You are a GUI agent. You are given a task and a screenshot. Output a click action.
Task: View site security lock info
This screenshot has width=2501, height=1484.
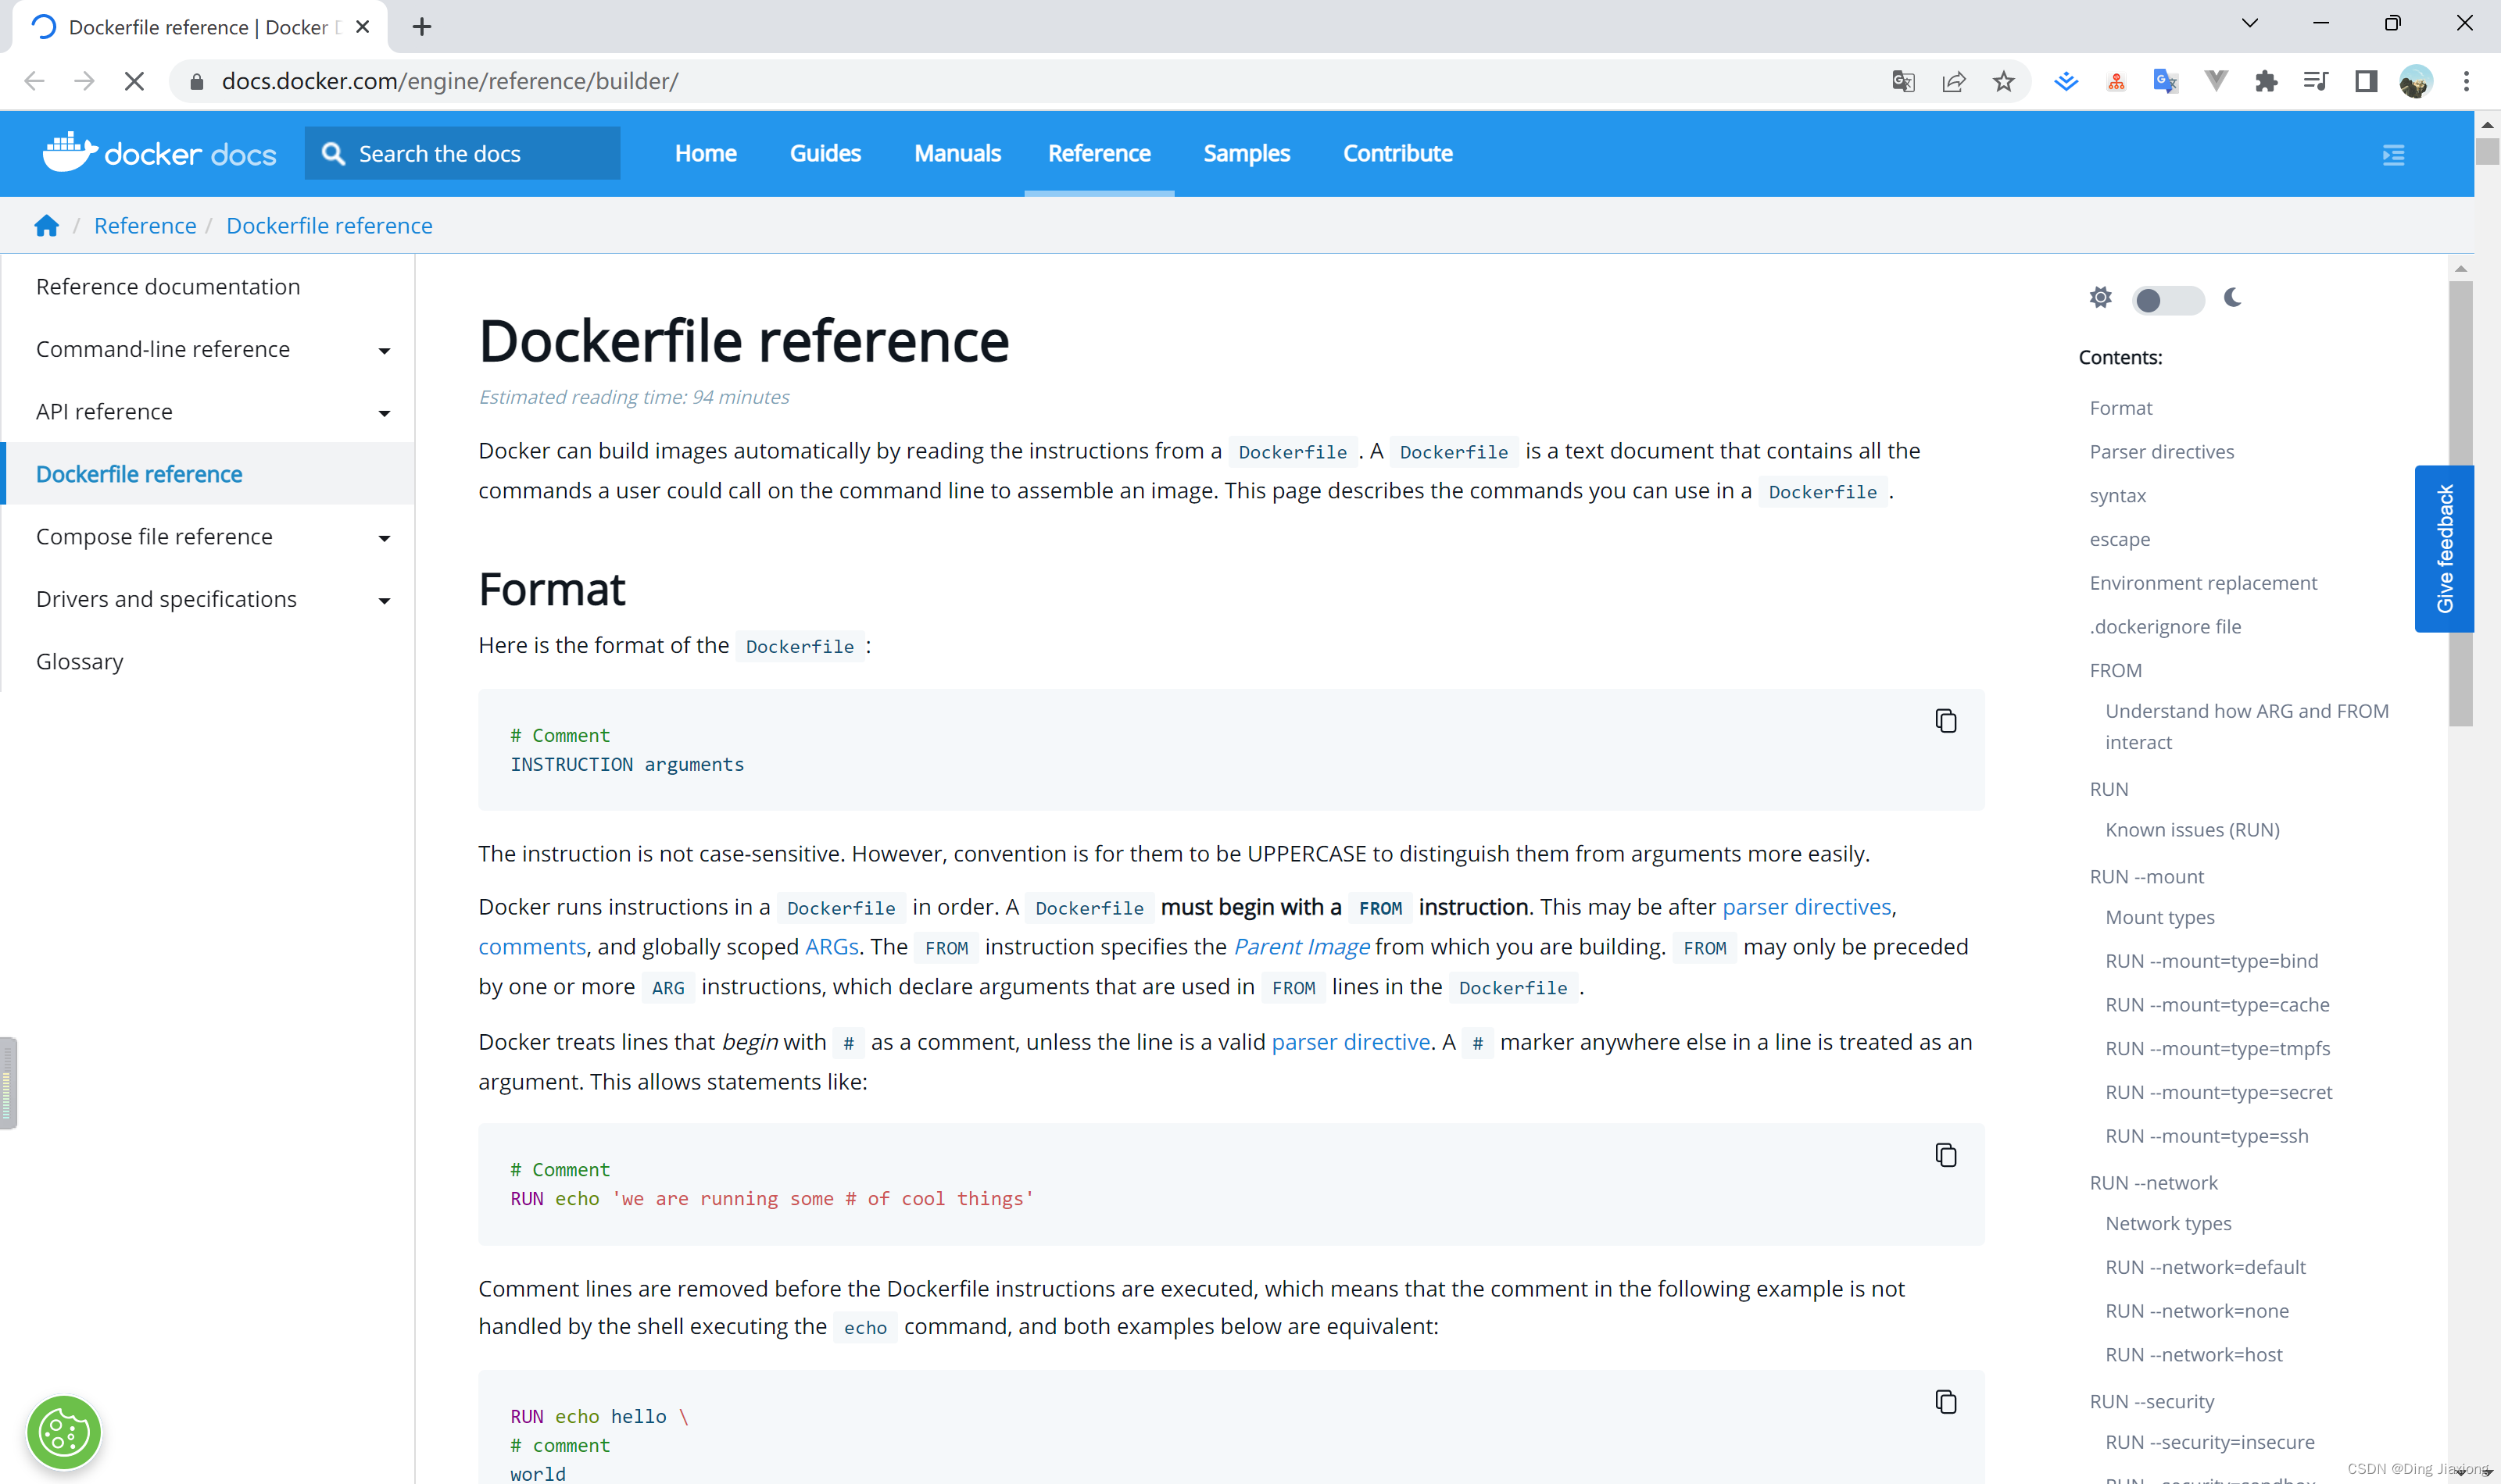point(197,81)
